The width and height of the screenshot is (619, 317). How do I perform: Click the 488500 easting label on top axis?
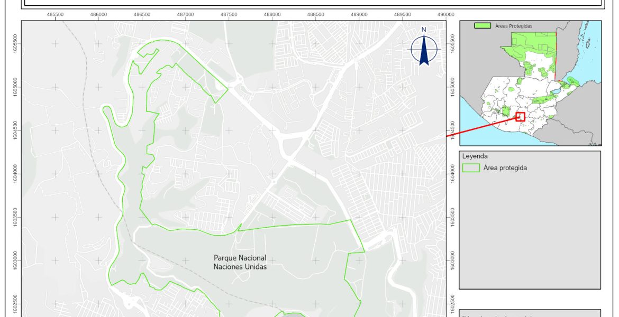[315, 14]
